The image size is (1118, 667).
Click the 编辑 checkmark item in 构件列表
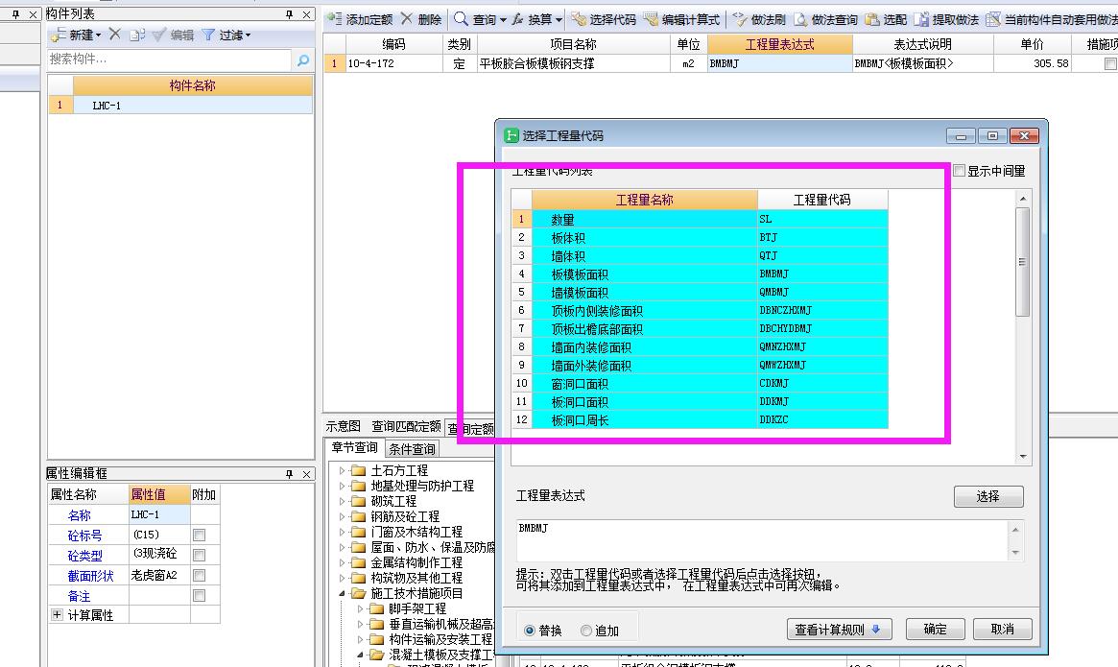[x=173, y=35]
